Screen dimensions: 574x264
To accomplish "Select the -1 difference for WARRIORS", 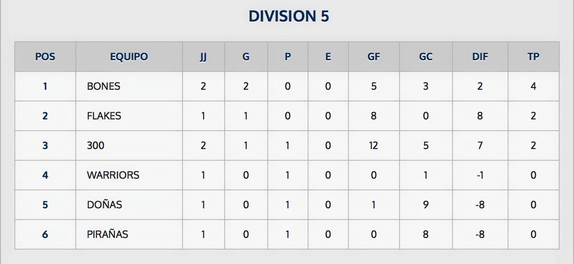I will point(480,175).
